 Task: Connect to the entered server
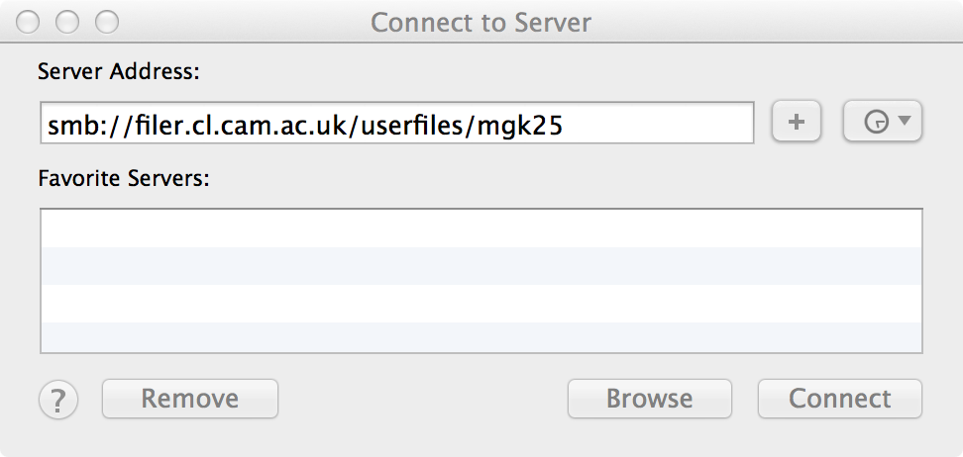coord(839,399)
